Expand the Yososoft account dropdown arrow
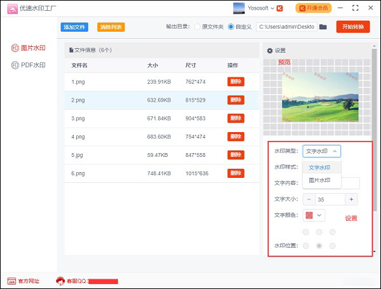 (272, 8)
